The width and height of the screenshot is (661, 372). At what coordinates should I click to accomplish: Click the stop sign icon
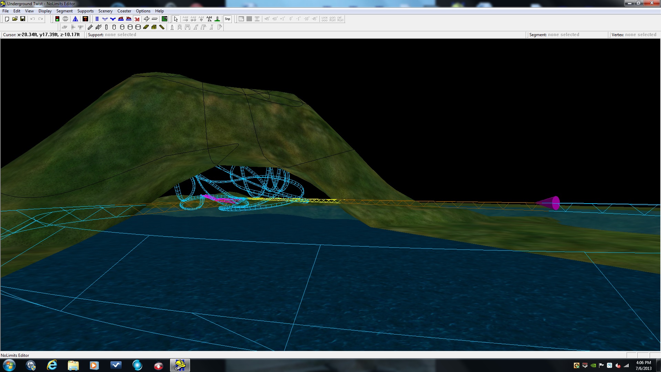coord(65,19)
